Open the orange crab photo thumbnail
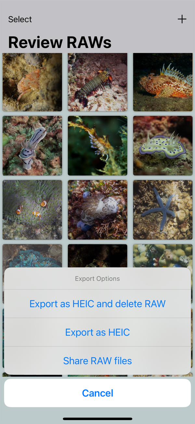Screen dimensions: 195x424 click(32, 82)
